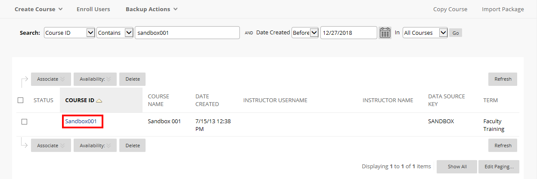Open the Contains operator dropdown
This screenshot has width=537, height=179.
[115, 33]
